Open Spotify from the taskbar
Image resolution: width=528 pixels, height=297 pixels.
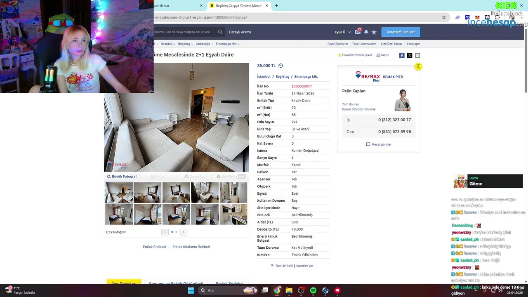pyautogui.click(x=313, y=290)
